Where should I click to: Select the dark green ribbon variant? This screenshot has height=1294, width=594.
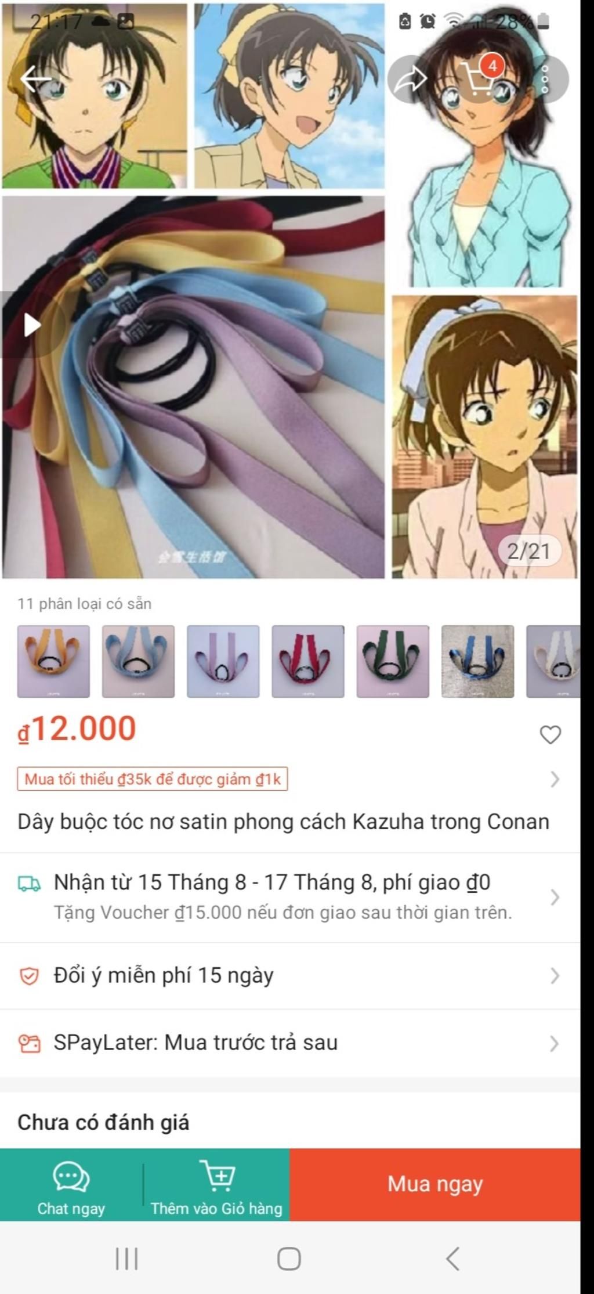(393, 661)
